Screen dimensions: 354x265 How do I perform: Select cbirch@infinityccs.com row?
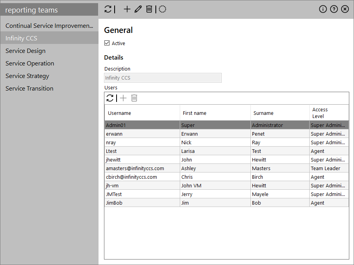(x=227, y=177)
